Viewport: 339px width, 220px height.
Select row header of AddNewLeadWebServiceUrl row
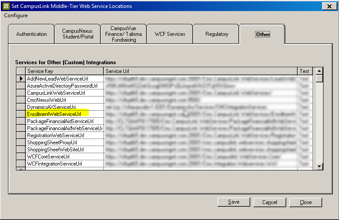click(20, 78)
